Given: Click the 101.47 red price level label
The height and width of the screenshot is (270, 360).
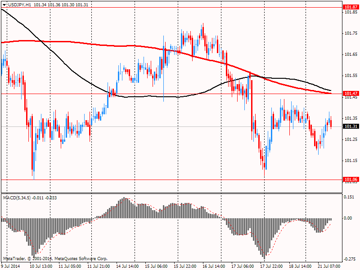Looking at the screenshot, I should (351, 93).
